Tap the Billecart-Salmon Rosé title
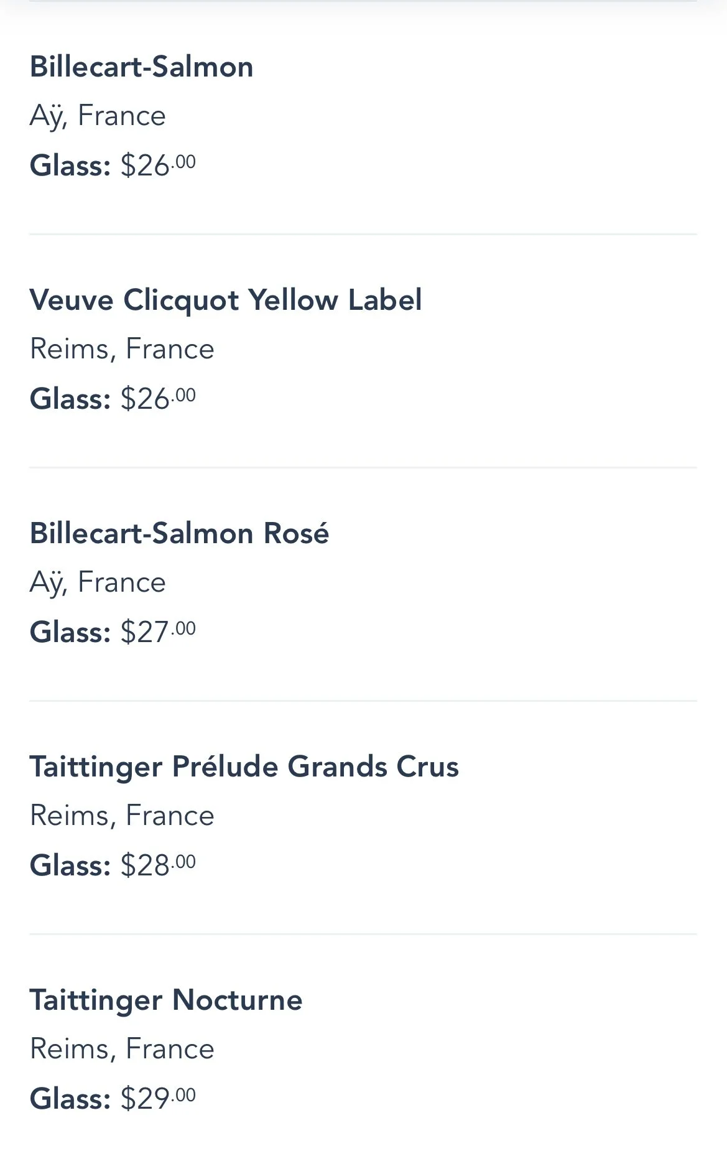 [x=179, y=533]
